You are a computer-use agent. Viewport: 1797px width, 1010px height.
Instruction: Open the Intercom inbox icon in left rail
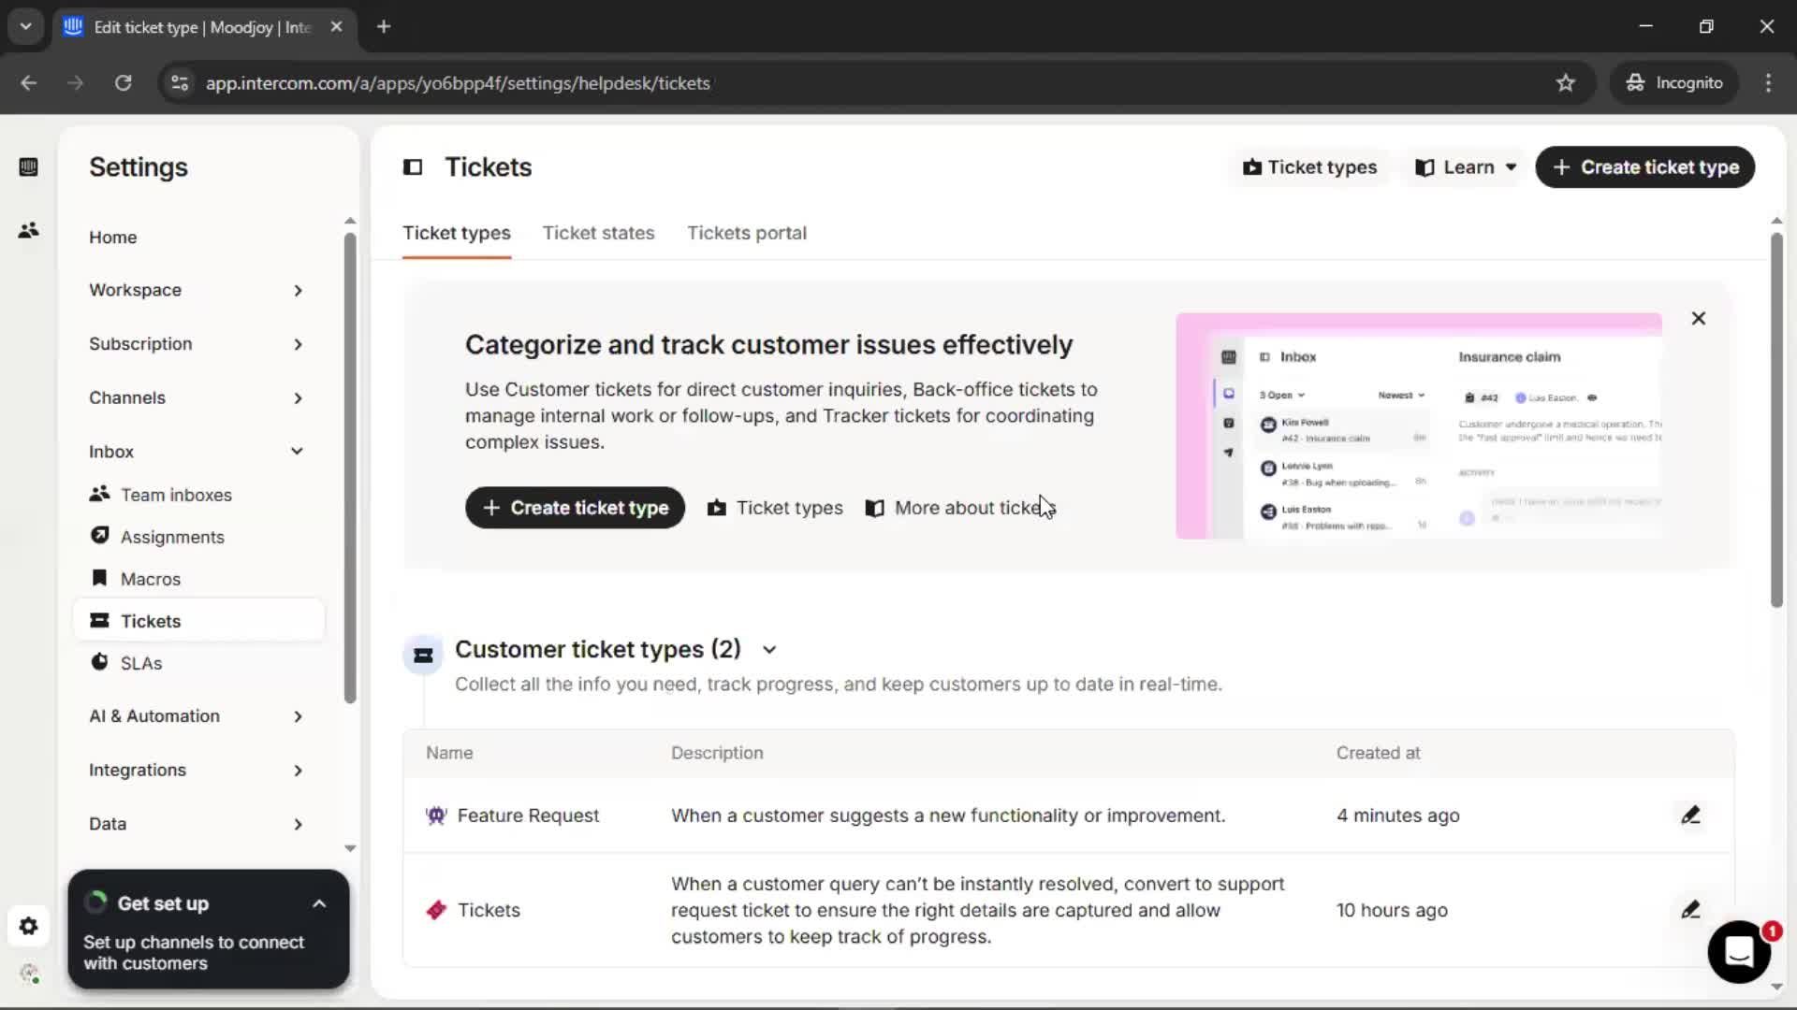[x=28, y=166]
